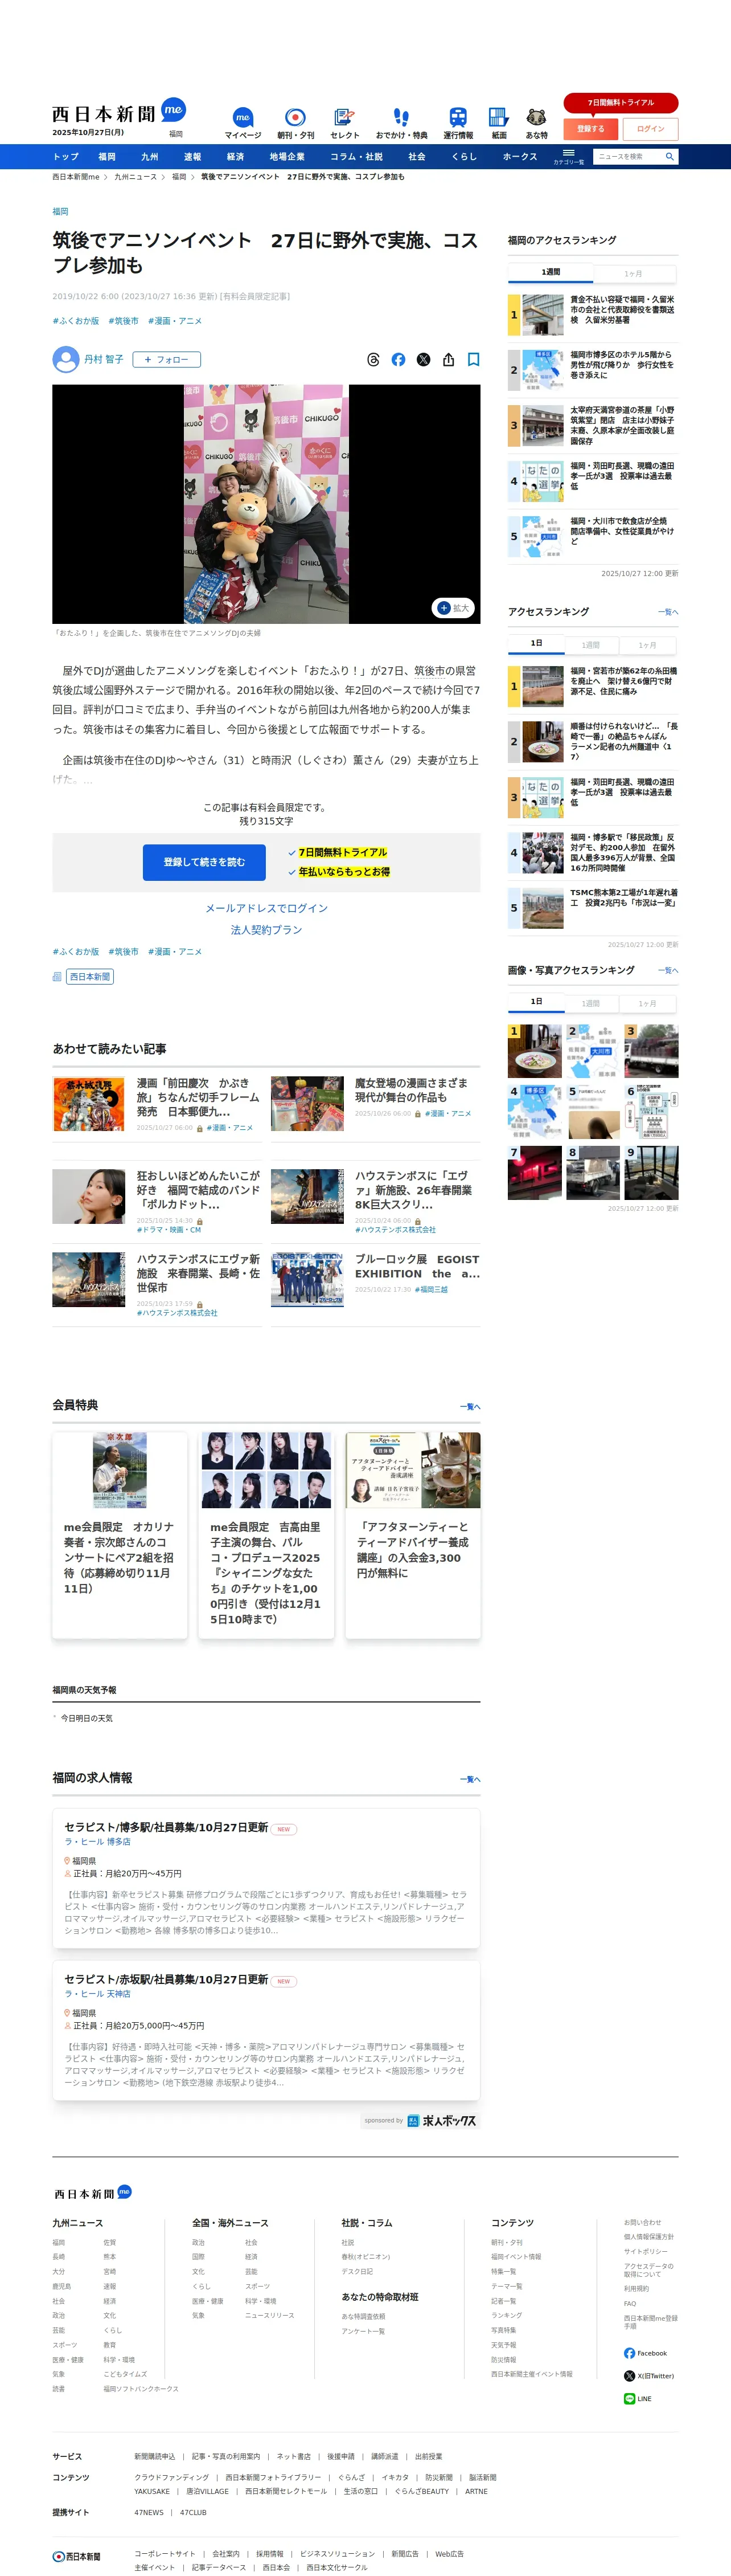Click the search magnifier icon
The width and height of the screenshot is (731, 2576).
coord(669,156)
